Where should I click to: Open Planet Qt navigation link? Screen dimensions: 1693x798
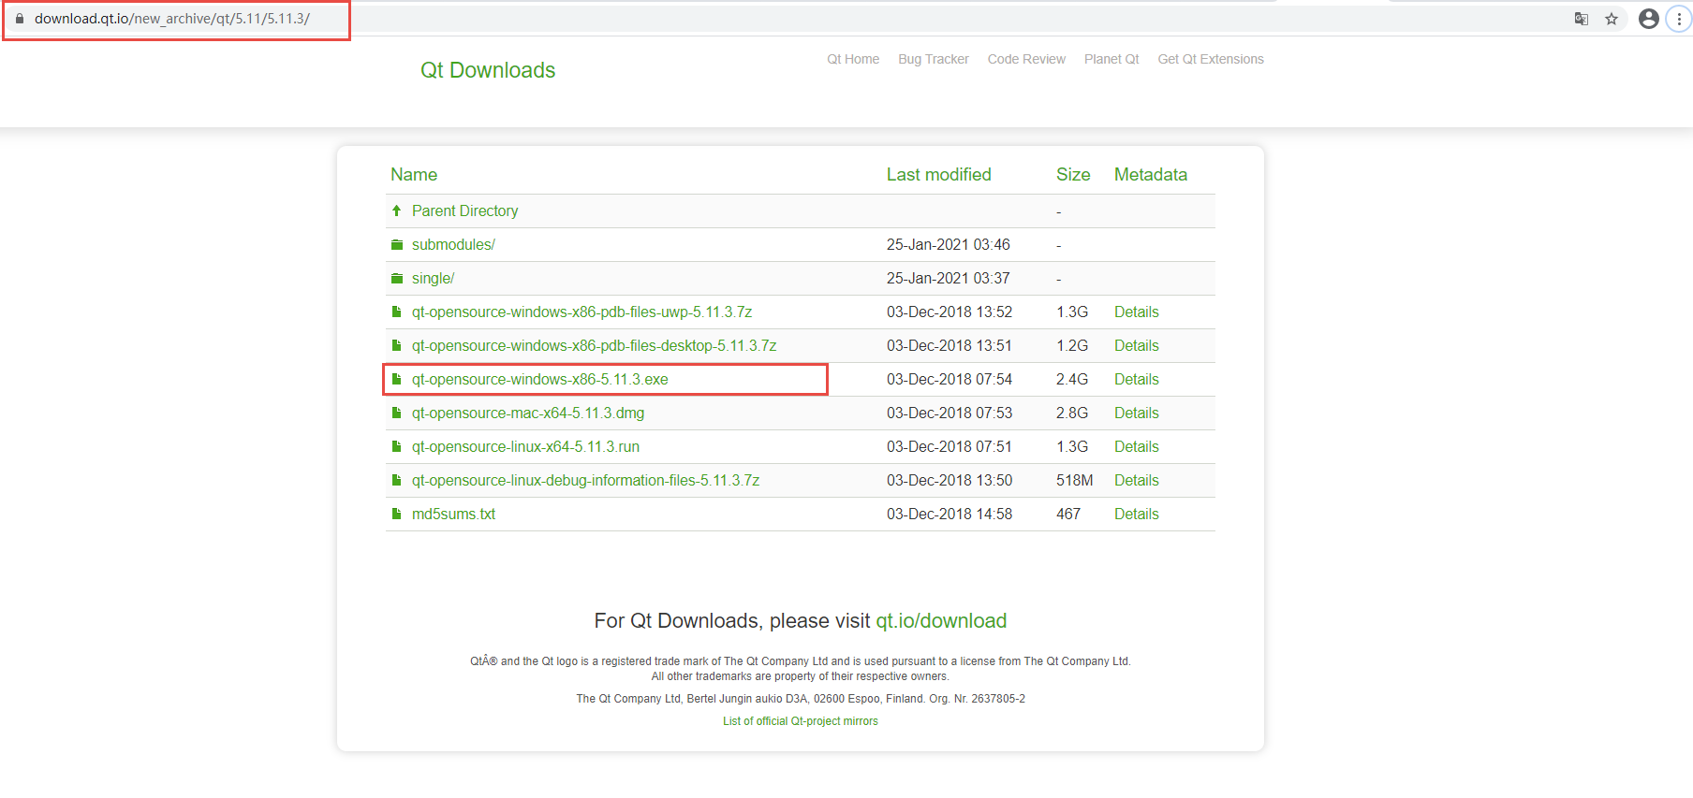point(1111,59)
